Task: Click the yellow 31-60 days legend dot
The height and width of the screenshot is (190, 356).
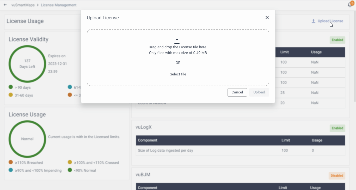Action: coord(11,95)
